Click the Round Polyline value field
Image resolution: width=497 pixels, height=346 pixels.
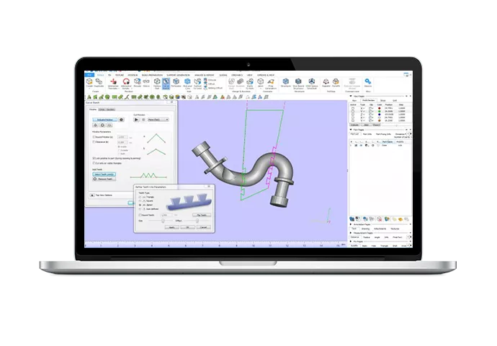coord(122,137)
